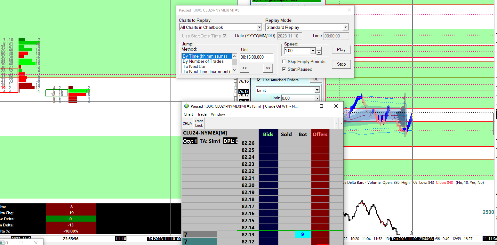Click the Bot column header
Viewport: 497px width, 245px height.
click(303, 135)
